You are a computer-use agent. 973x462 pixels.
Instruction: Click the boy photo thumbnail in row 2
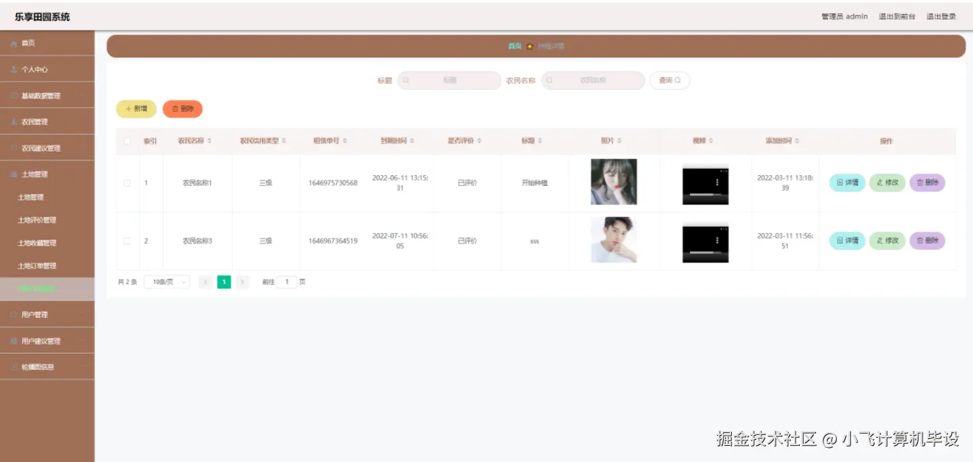pyautogui.click(x=614, y=240)
